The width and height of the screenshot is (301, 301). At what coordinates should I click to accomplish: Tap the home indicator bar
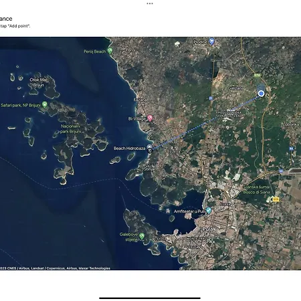150,298
